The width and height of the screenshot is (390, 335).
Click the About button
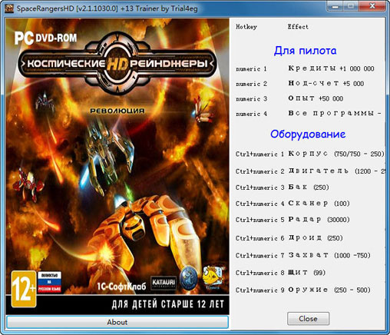117,322
